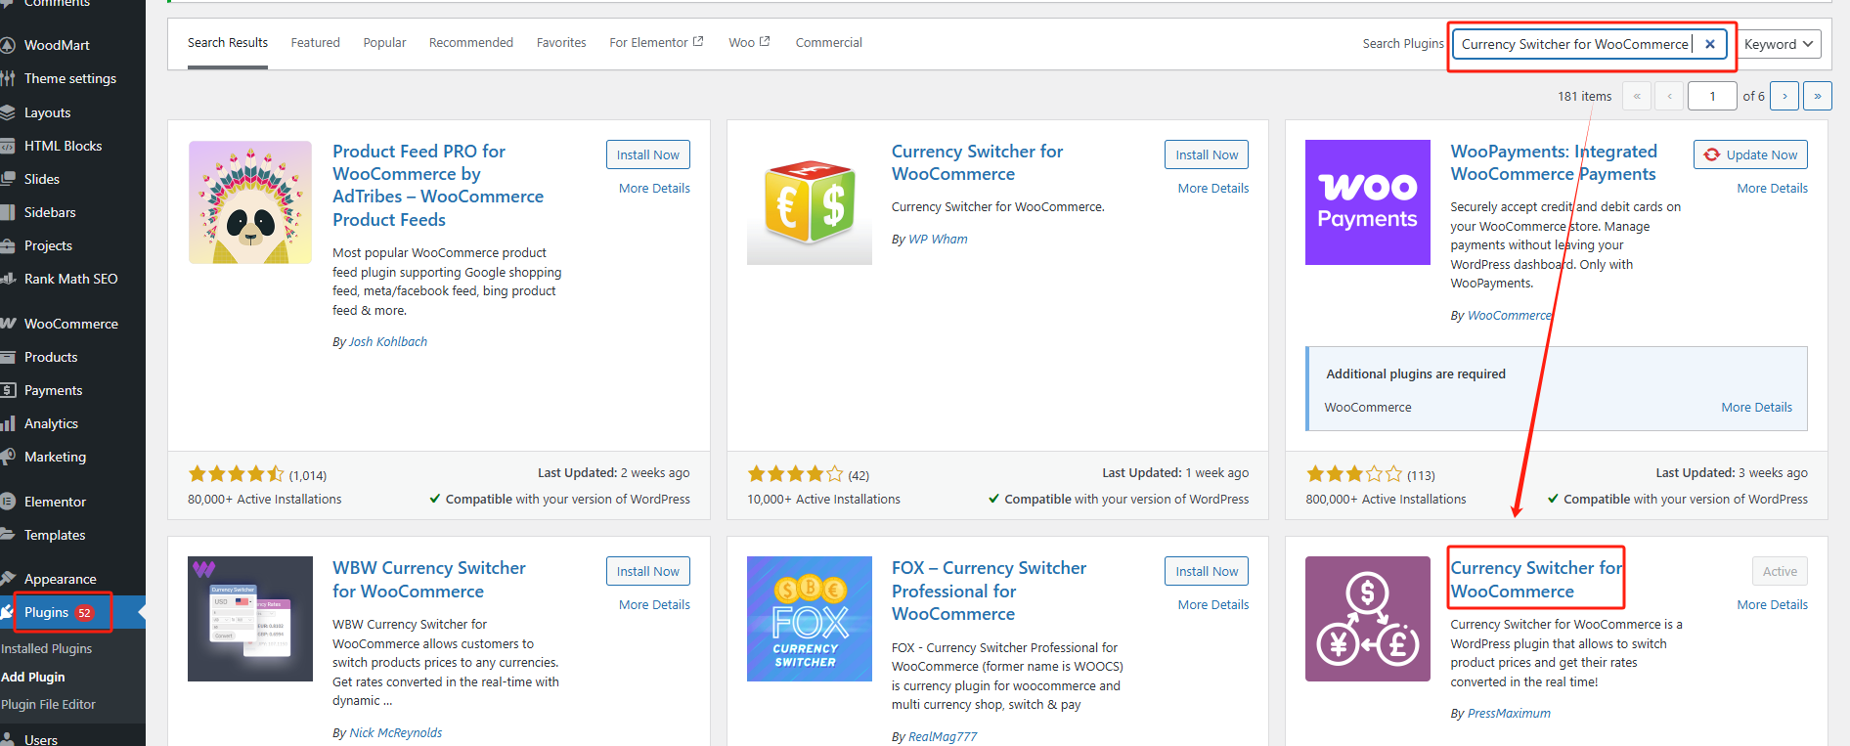Open Projects sidebar menu
Viewport: 1850px width, 746px height.
coord(48,245)
